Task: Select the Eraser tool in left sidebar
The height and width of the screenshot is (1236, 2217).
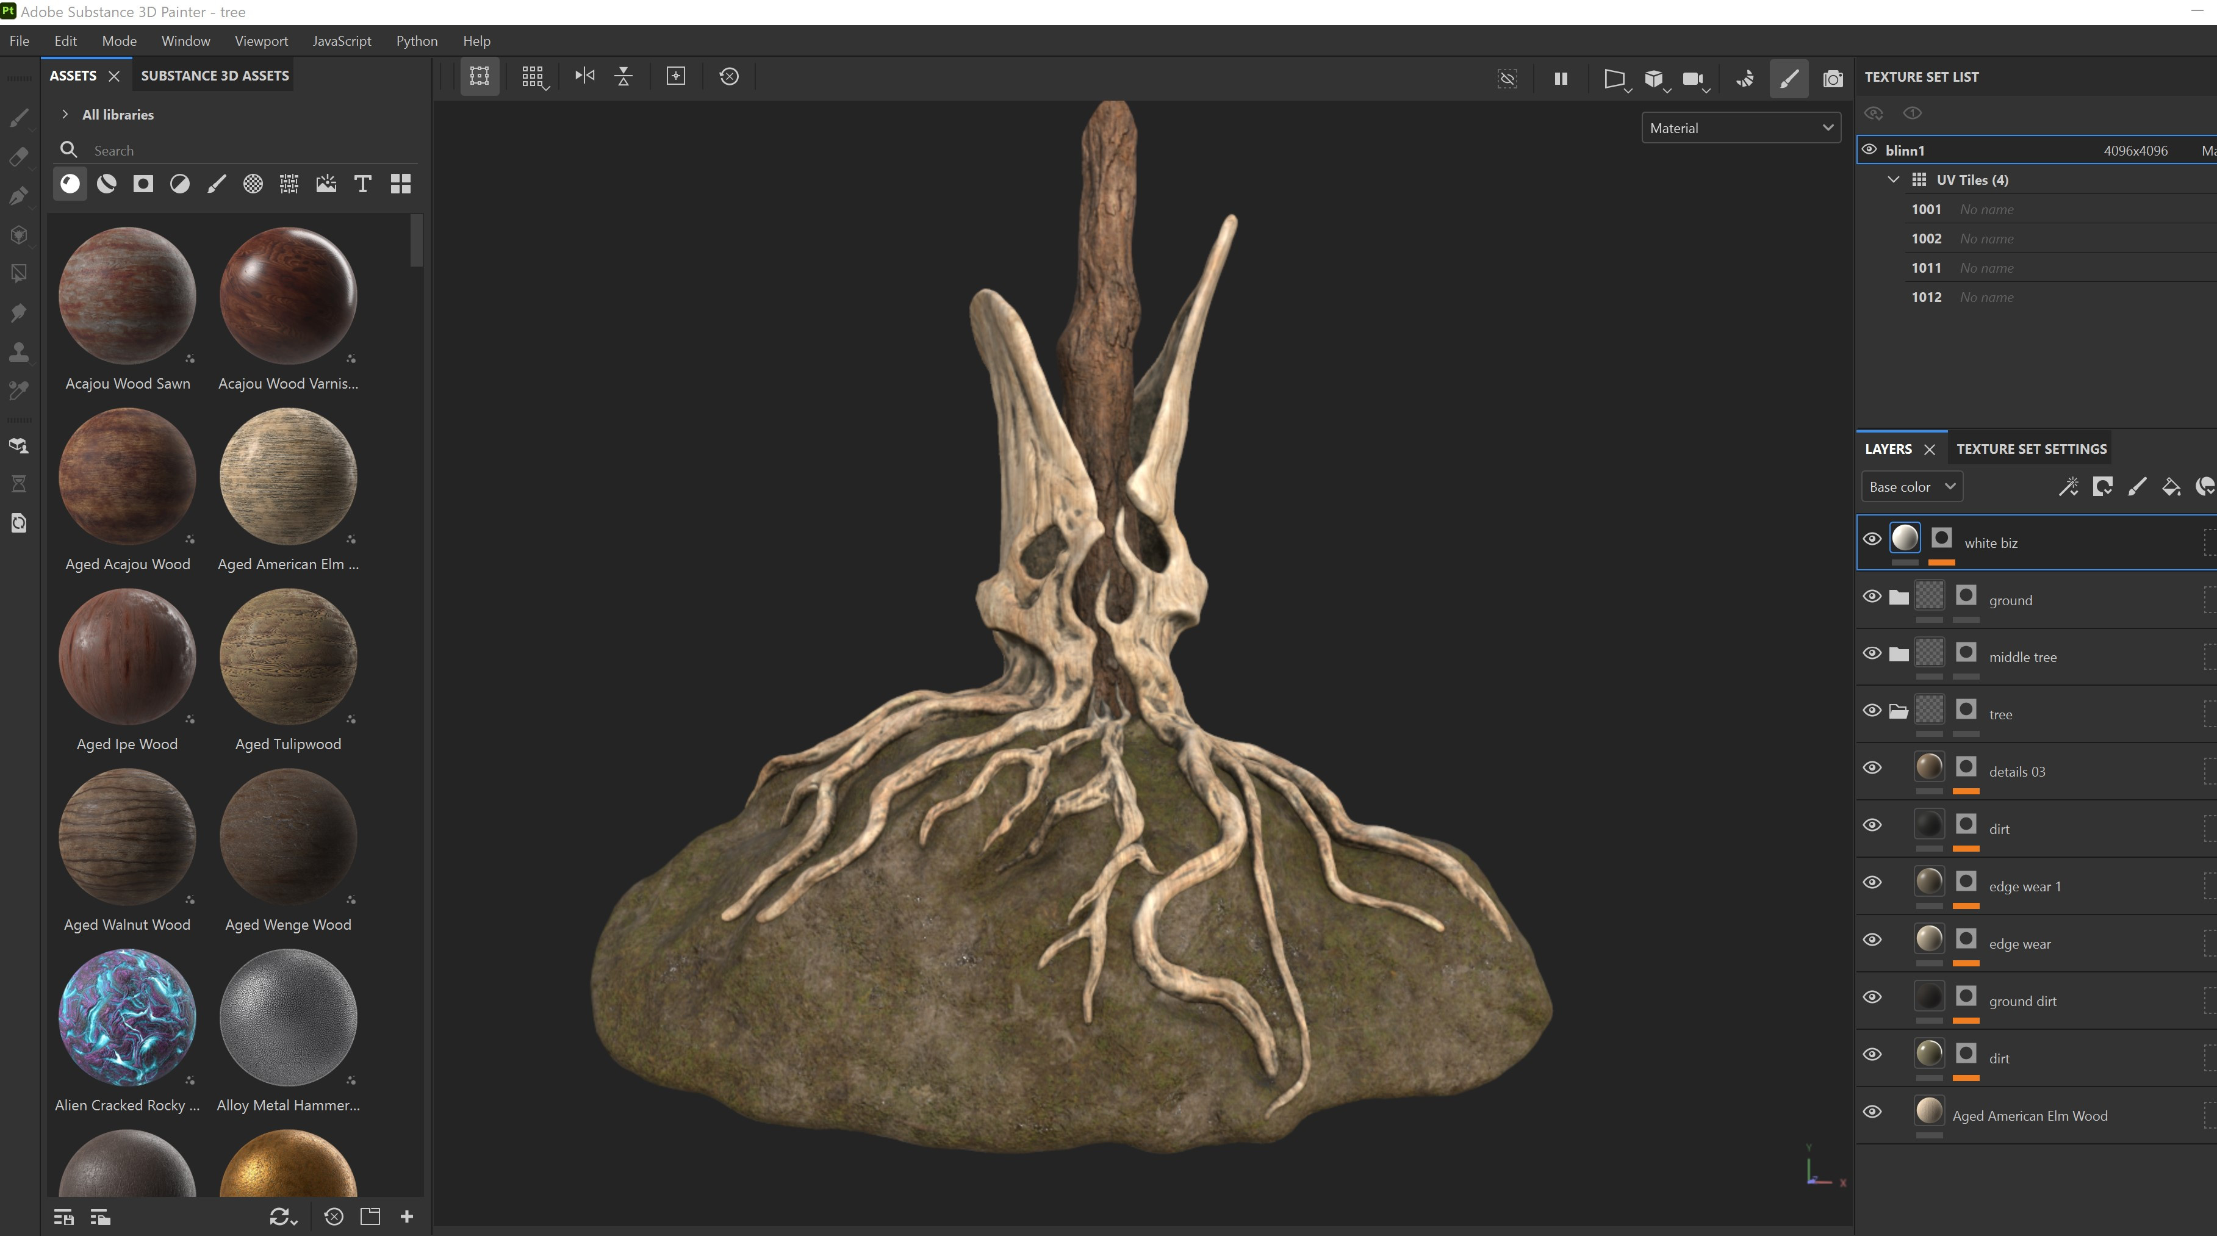Action: 19,157
